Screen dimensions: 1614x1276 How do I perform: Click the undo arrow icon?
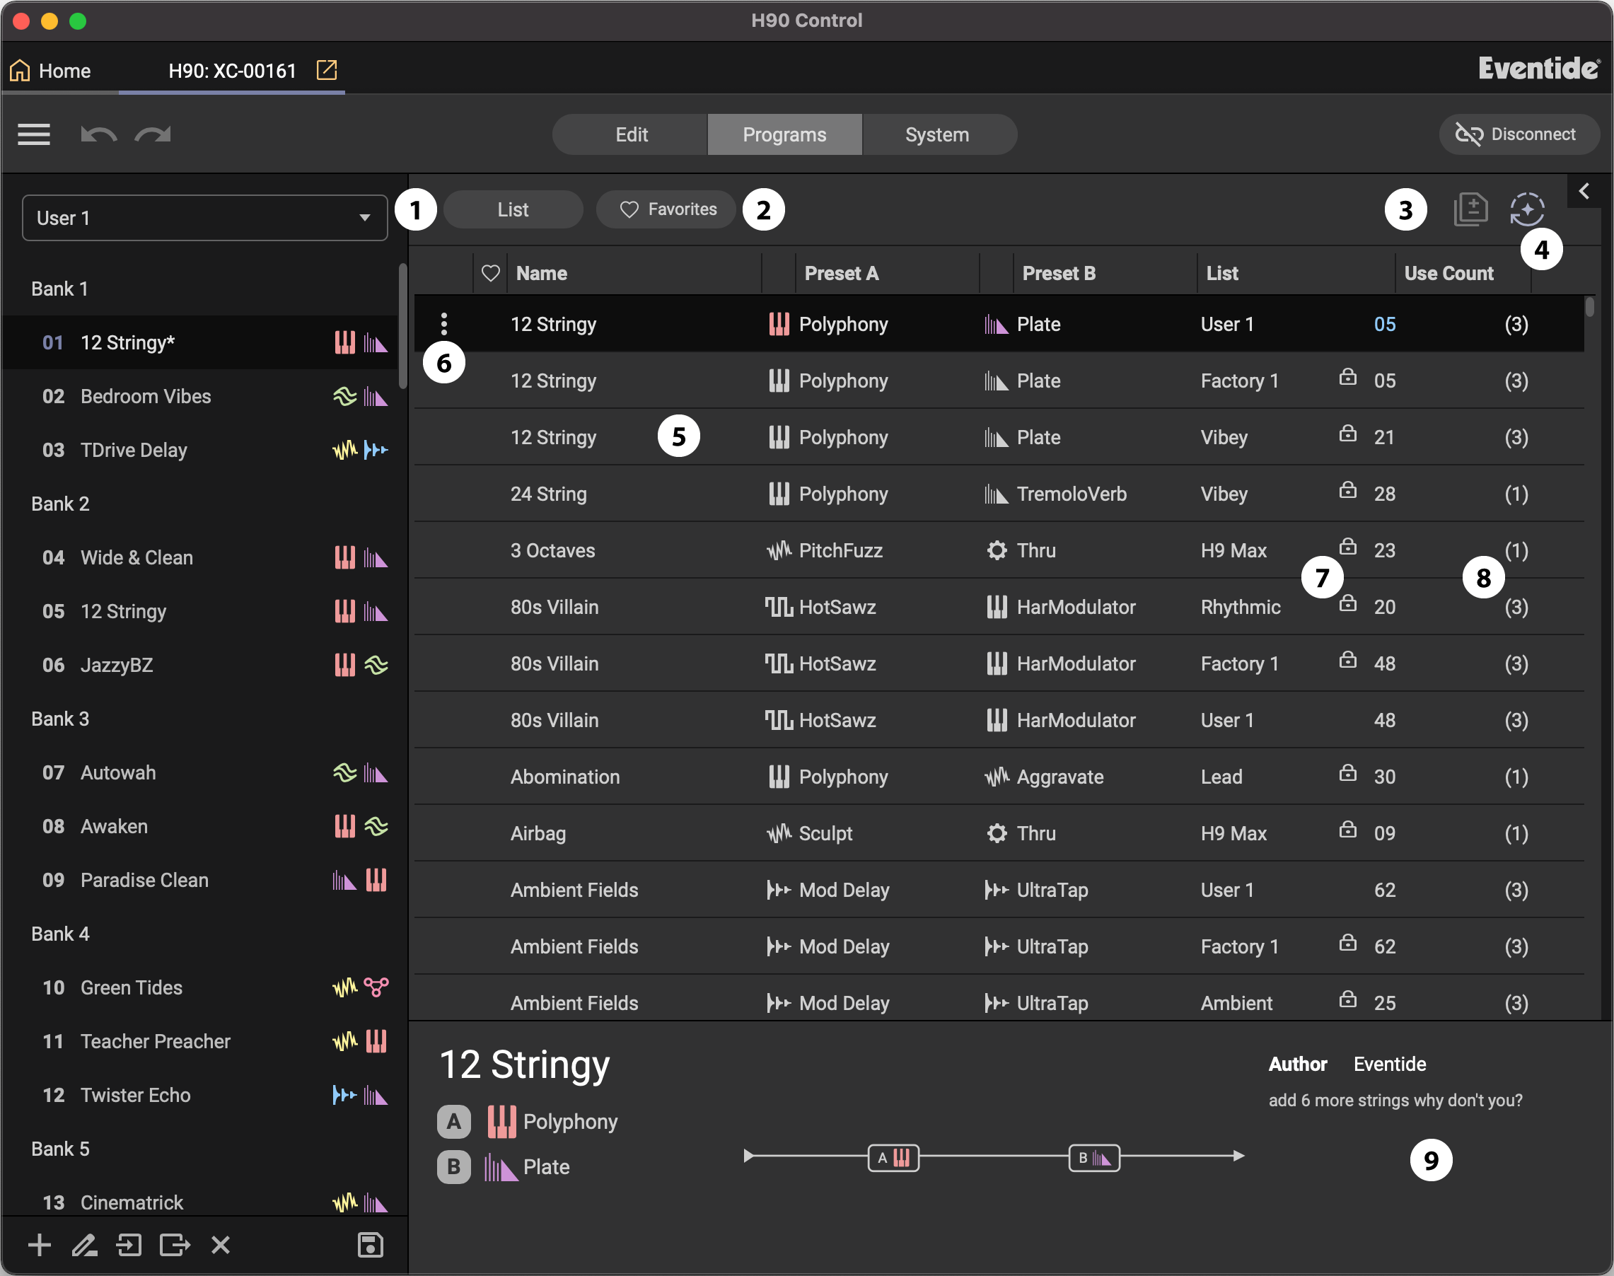pos(98,134)
